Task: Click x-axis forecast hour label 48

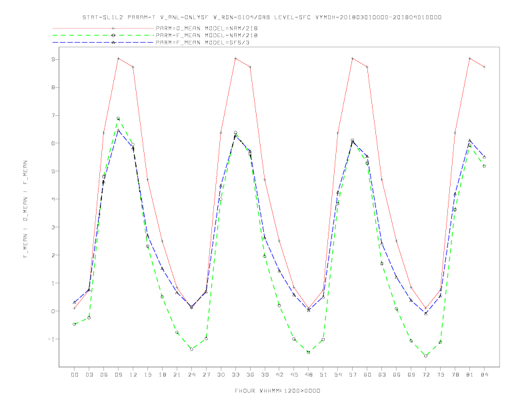Action: coord(309,375)
